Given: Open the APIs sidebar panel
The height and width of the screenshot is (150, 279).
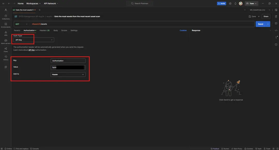Looking at the screenshot, I should pos(6,34).
